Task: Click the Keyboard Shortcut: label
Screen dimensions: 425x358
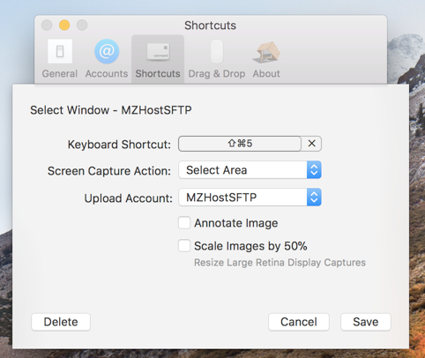Action: [x=119, y=145]
